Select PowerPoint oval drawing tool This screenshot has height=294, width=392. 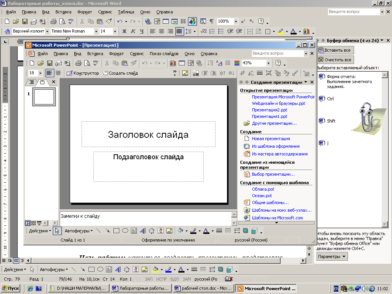(x=125, y=231)
